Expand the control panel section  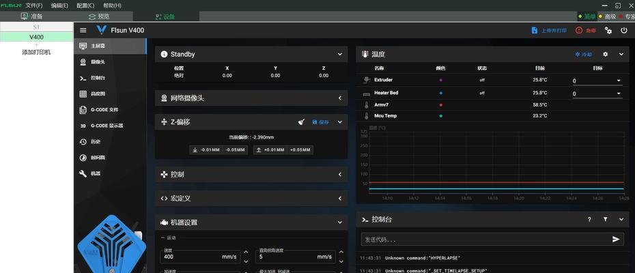[340, 175]
